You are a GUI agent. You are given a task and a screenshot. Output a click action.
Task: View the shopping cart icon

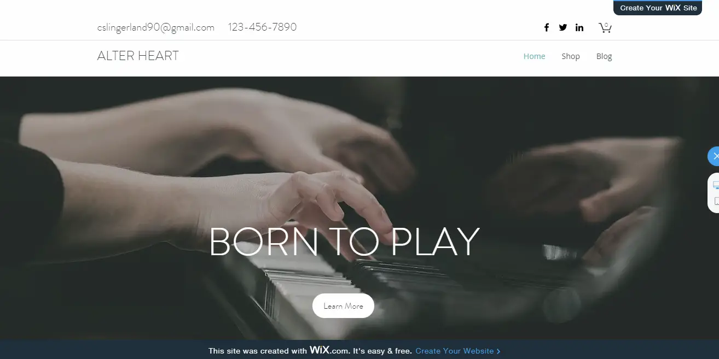tap(605, 27)
